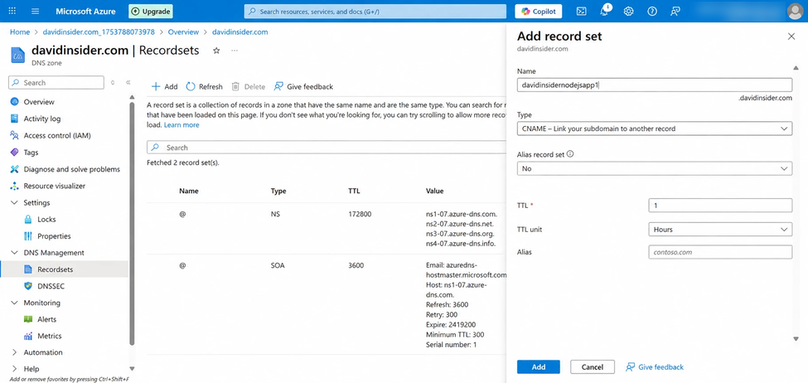Viewport: 808px width, 383px height.
Task: Open Copilot from the top bar
Action: 538,11
